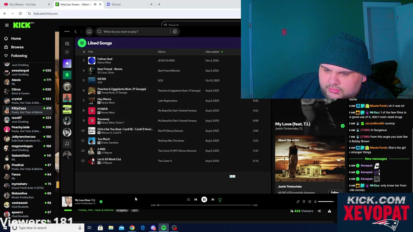413x232 pixels.
Task: Follow Justin Timberlake button
Action: pos(335,192)
